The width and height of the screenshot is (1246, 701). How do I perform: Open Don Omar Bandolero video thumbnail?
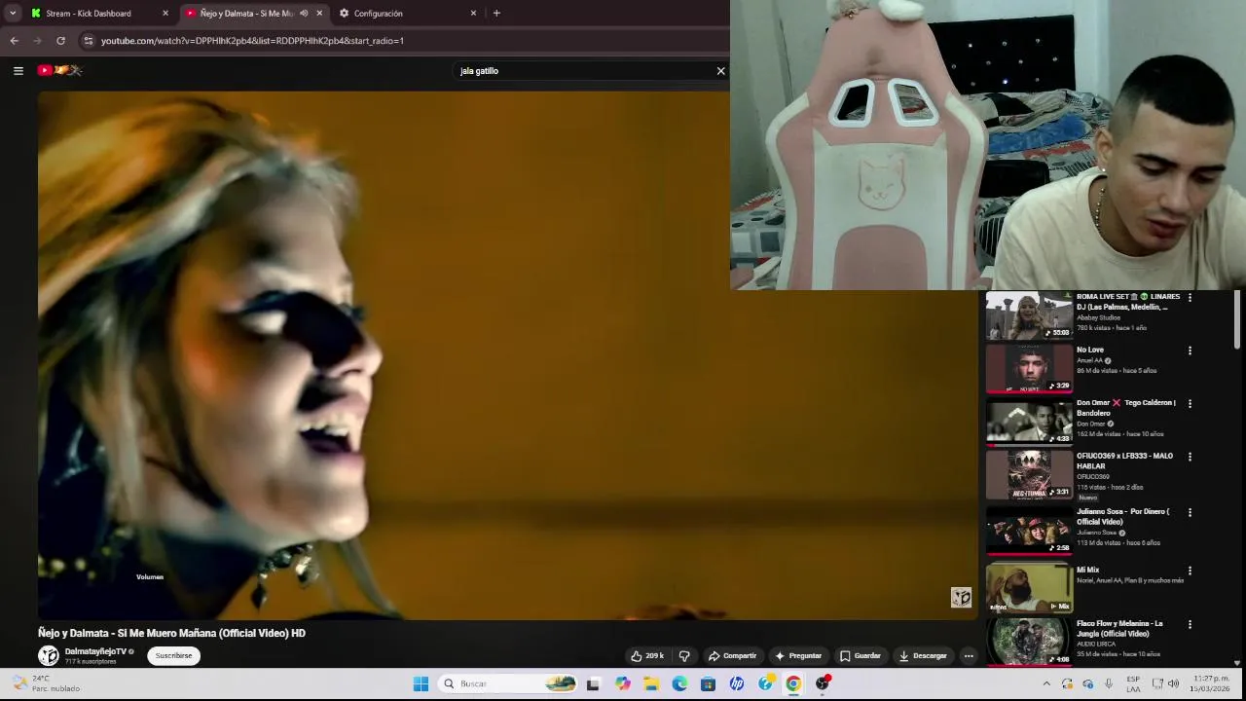pyautogui.click(x=1029, y=422)
